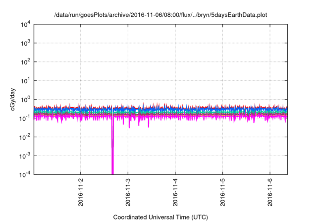Viewport: 317px width, 222px height.
Task: Click the 10^1 y-axis label
Action: coord(25,81)
